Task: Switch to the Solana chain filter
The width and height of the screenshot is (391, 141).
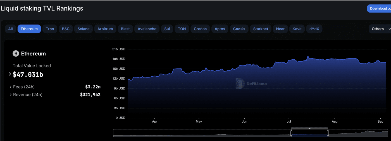Action: click(84, 29)
